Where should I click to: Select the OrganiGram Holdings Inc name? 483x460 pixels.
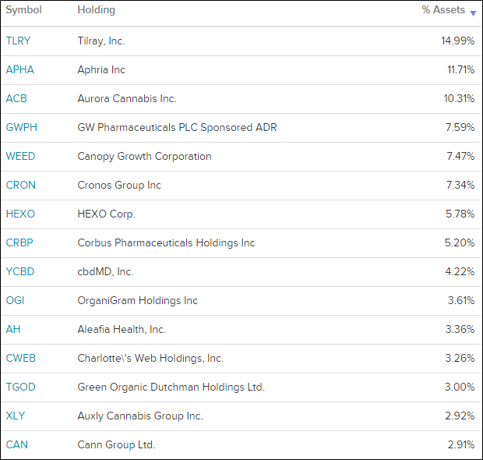[137, 300]
